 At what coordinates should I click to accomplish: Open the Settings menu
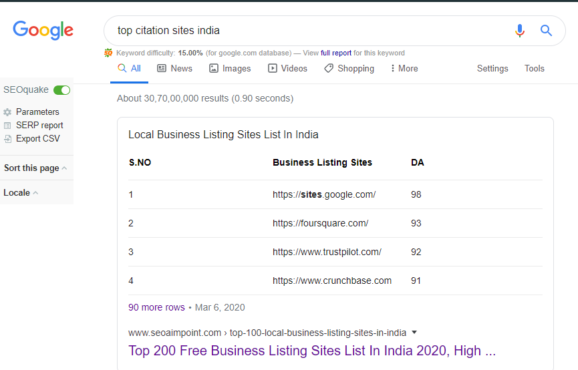(x=492, y=69)
